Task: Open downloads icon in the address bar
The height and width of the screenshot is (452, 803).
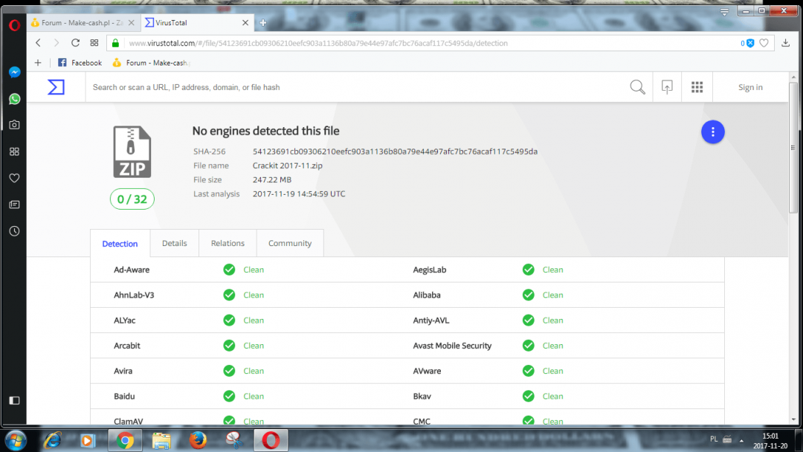Action: tap(786, 43)
